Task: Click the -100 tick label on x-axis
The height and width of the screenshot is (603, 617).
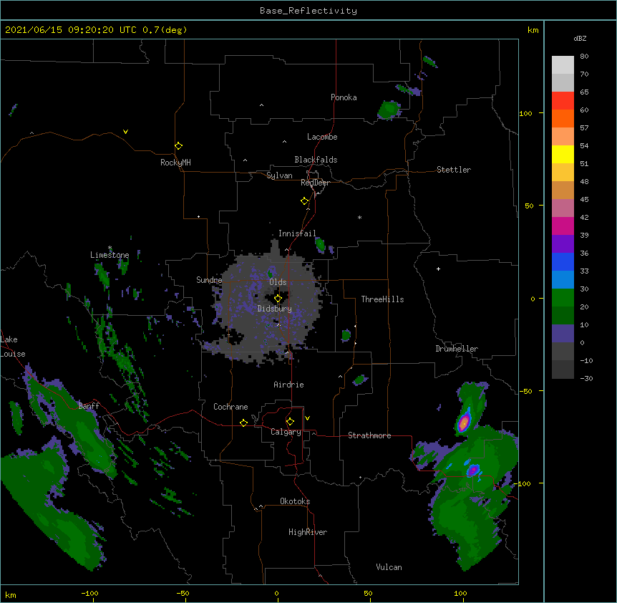Action: point(89,593)
